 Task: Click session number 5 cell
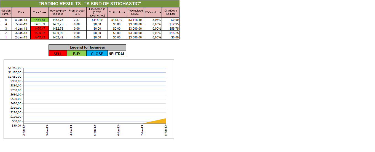point(6,20)
